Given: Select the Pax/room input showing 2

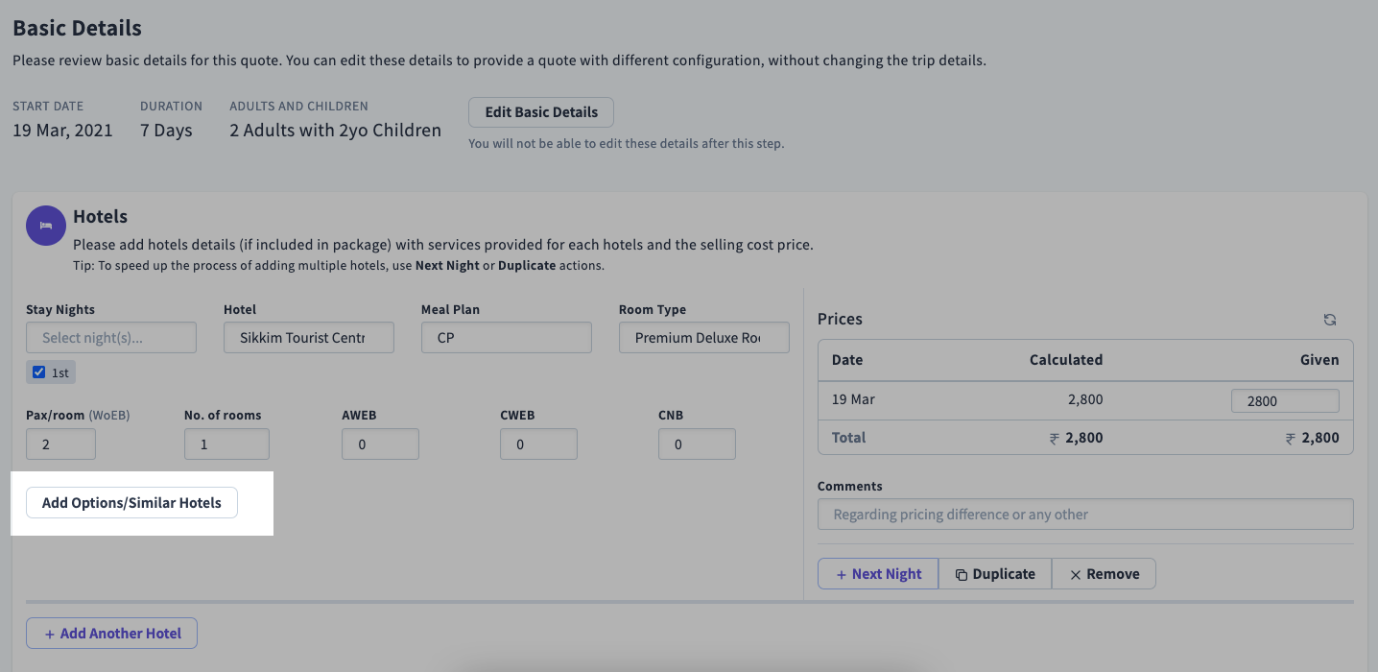Looking at the screenshot, I should 60,444.
